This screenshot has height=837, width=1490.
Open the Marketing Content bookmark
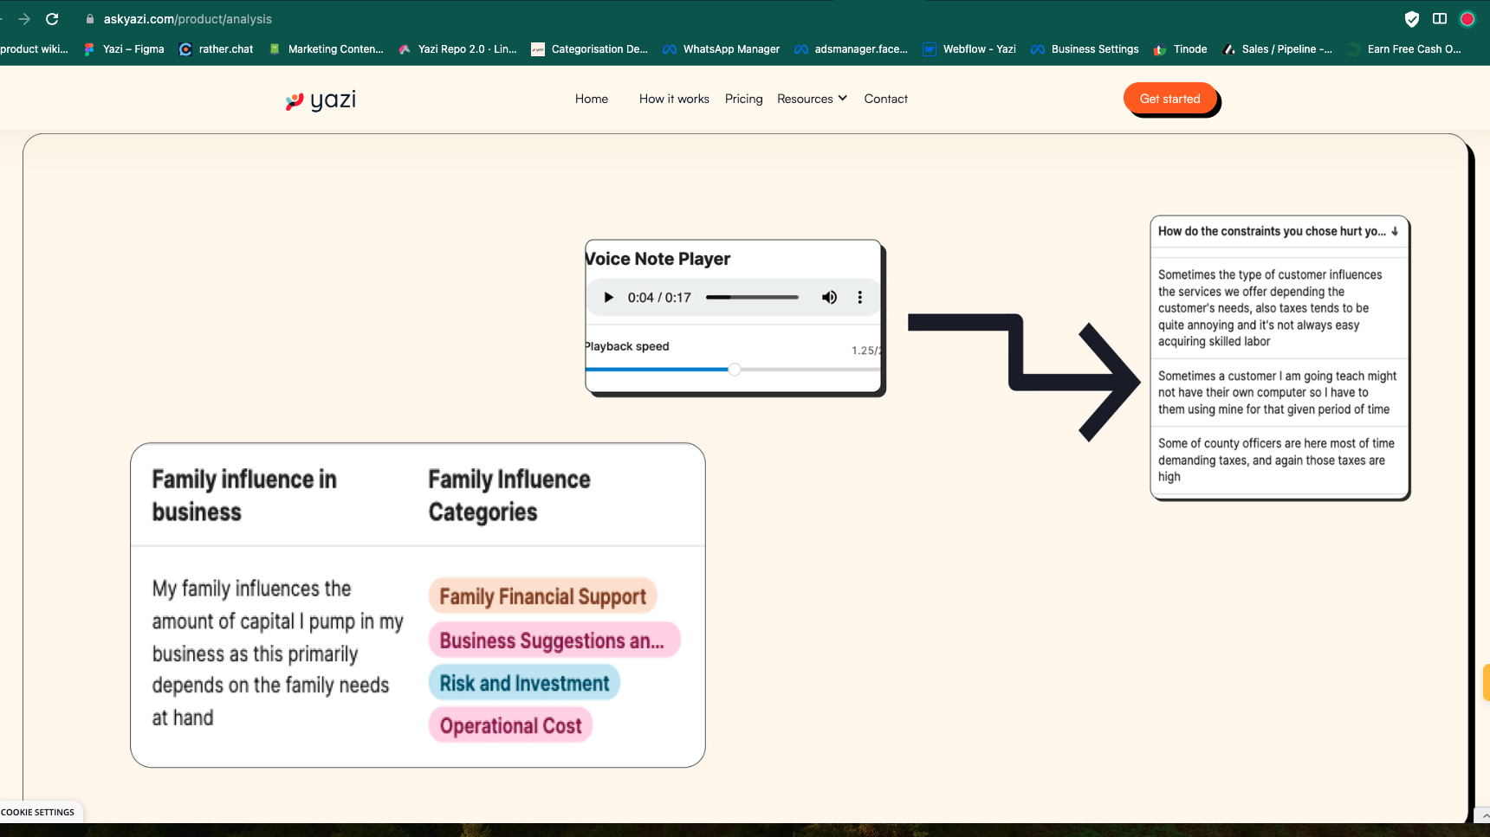pyautogui.click(x=327, y=49)
